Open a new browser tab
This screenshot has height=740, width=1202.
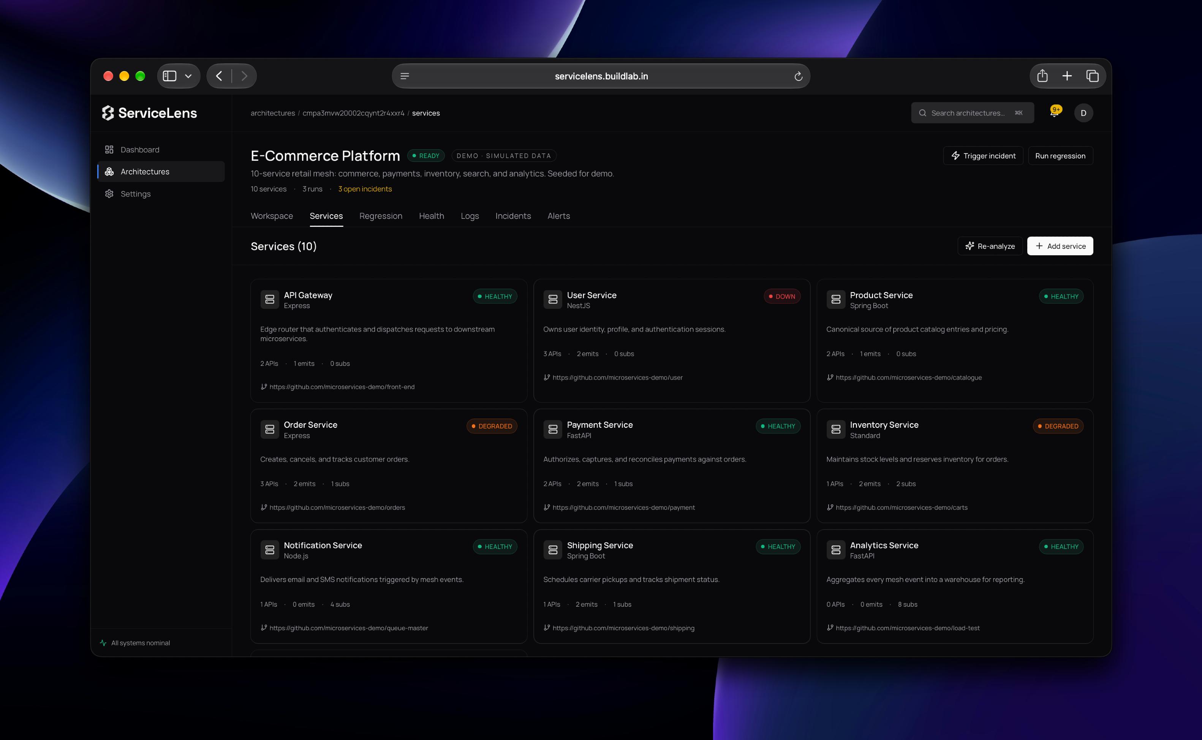click(1067, 76)
